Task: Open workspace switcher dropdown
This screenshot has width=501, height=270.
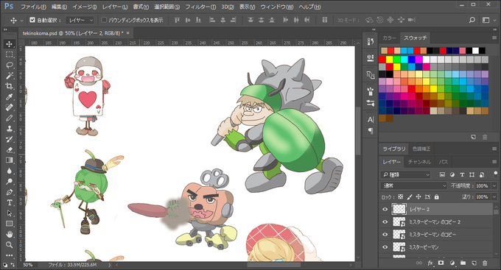Action: point(488,20)
